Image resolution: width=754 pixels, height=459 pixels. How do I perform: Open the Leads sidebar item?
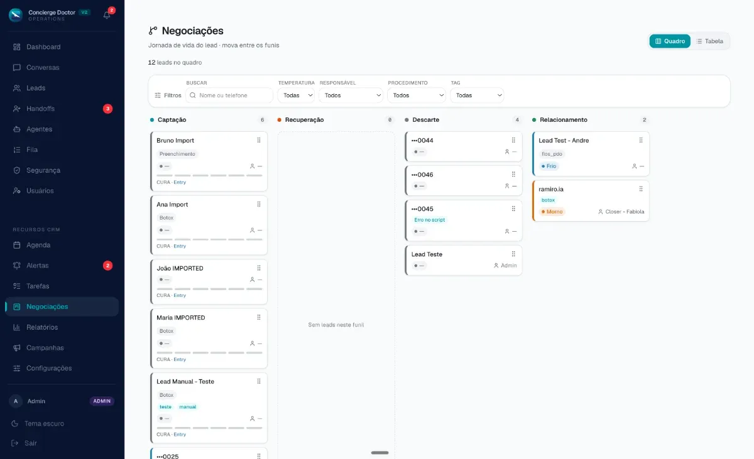62,88
